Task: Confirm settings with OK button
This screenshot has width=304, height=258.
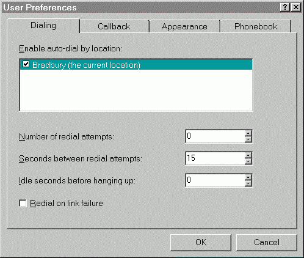Action: pyautogui.click(x=201, y=242)
